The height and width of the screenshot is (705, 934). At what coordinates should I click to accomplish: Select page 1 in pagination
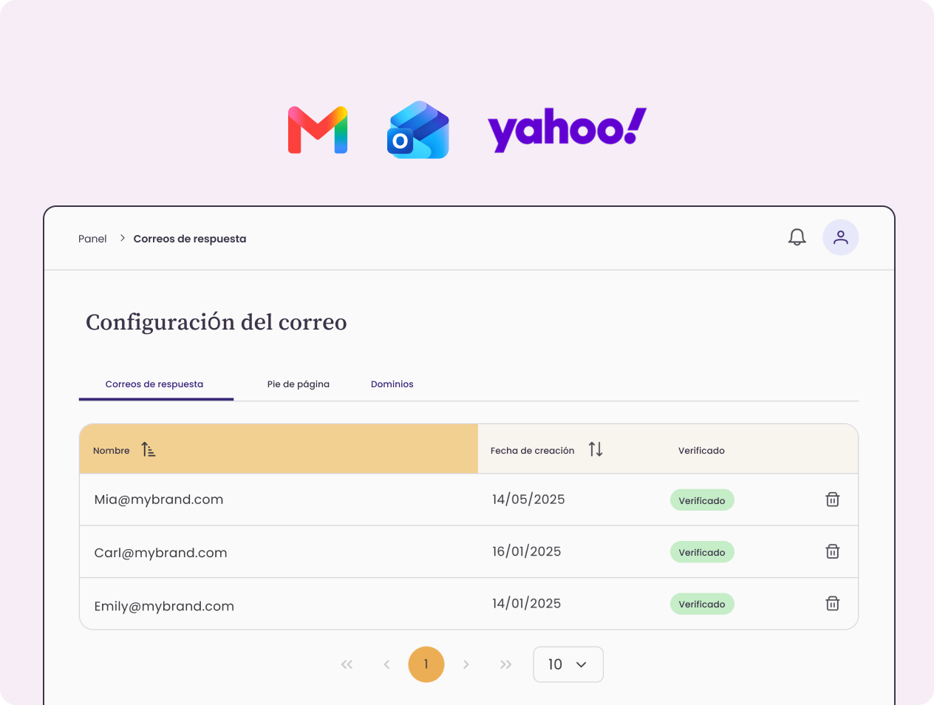tap(426, 664)
